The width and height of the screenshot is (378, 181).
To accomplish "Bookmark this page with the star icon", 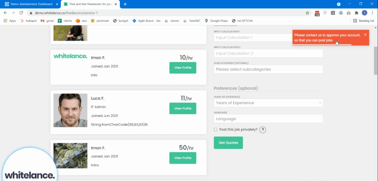I will [x=307, y=13].
